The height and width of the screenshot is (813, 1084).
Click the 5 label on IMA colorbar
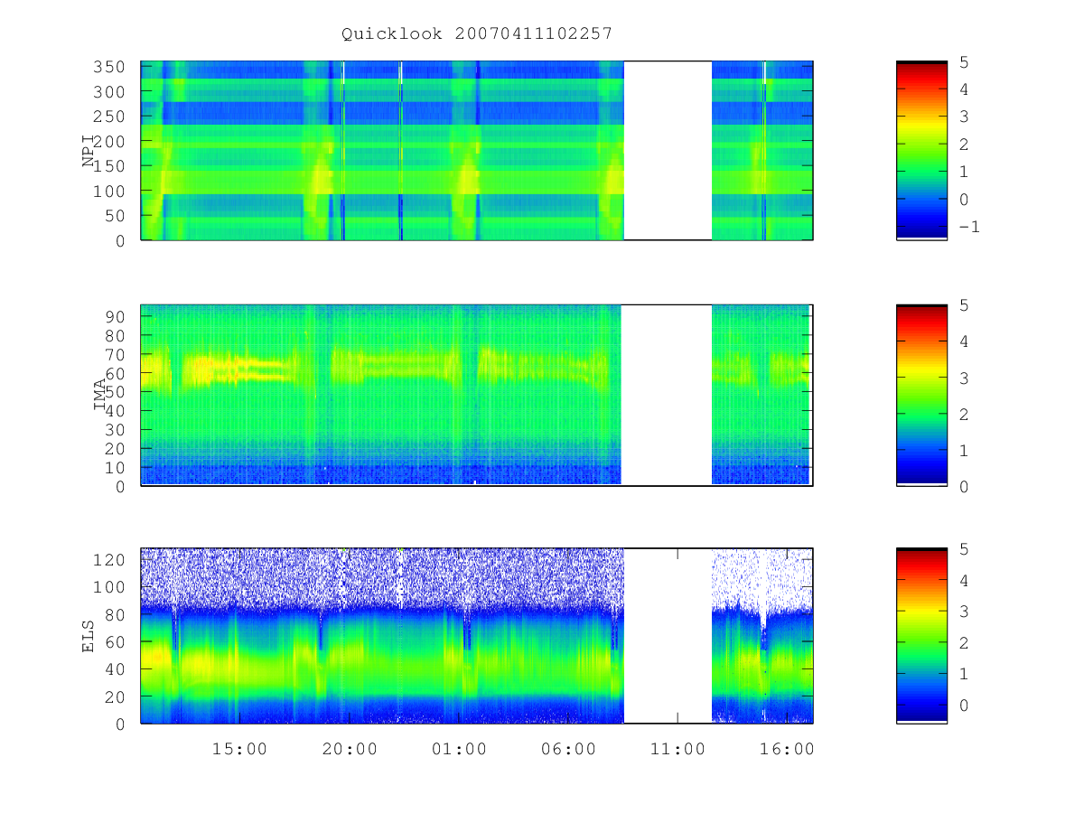coord(964,306)
